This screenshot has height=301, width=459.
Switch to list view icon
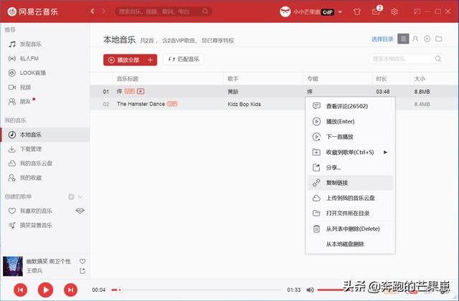(403, 39)
